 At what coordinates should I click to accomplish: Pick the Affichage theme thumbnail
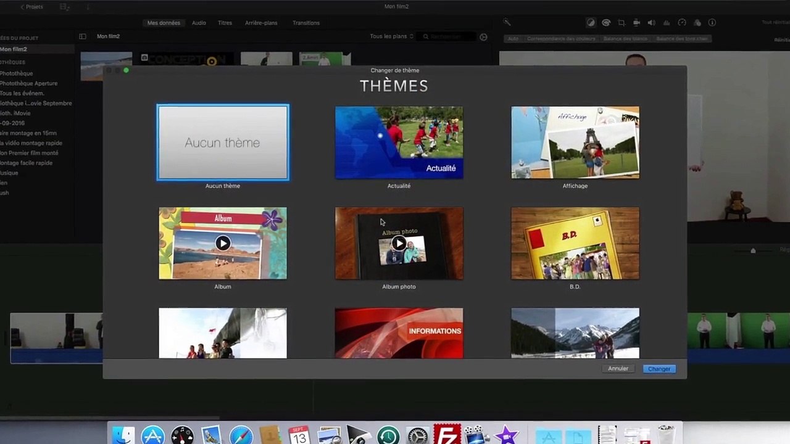(x=575, y=142)
